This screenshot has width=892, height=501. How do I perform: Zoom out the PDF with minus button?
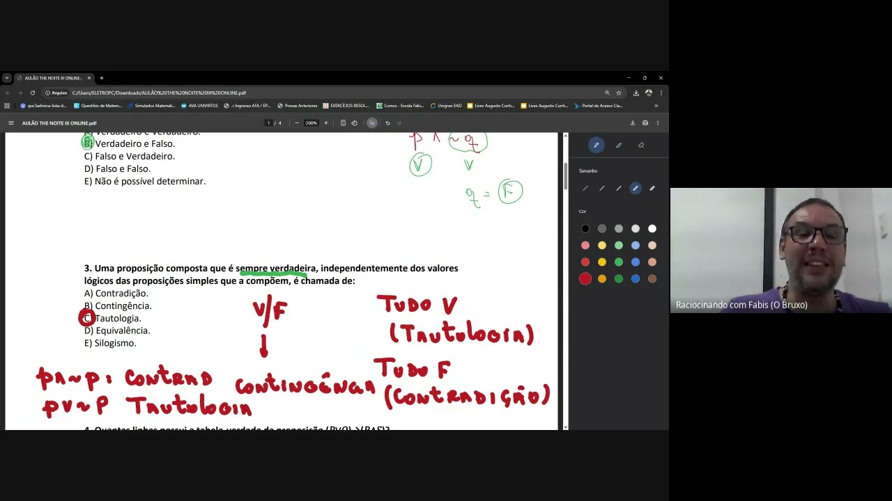coord(297,123)
